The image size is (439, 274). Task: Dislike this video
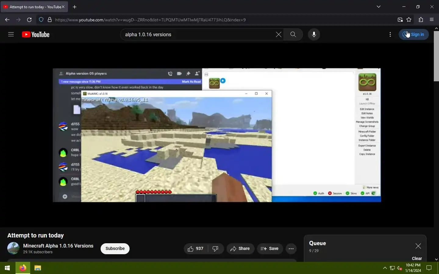point(216,249)
